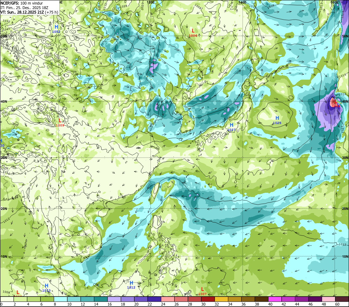This screenshot has height=307, width=349.
Task: Click the valid time 'VT: Sun.. 28.12.2025 21Z'
Action: [22, 12]
